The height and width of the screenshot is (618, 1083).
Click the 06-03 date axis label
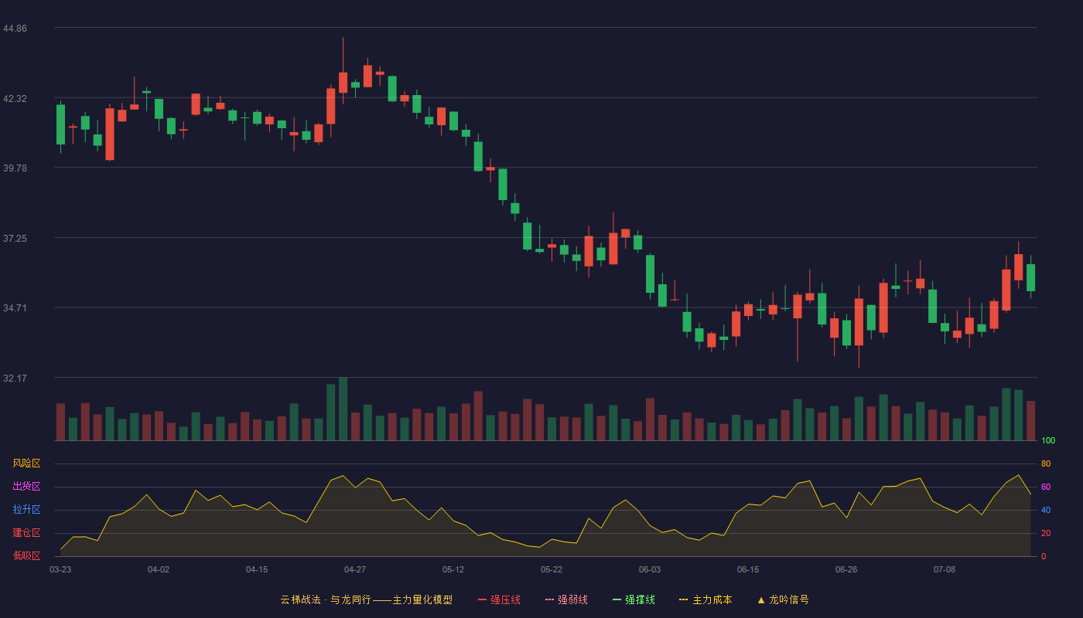650,569
